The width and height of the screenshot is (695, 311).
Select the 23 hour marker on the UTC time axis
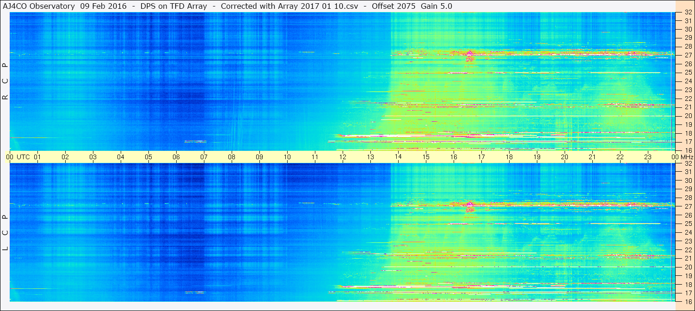click(x=648, y=157)
